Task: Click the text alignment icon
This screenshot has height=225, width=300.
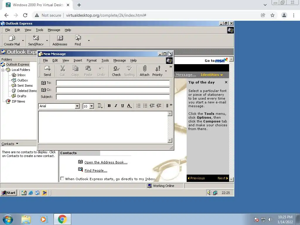Action: (167, 105)
